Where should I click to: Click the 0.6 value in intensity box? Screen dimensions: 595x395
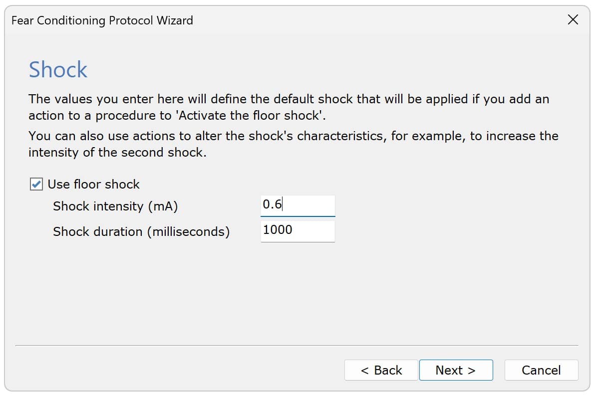tap(272, 204)
